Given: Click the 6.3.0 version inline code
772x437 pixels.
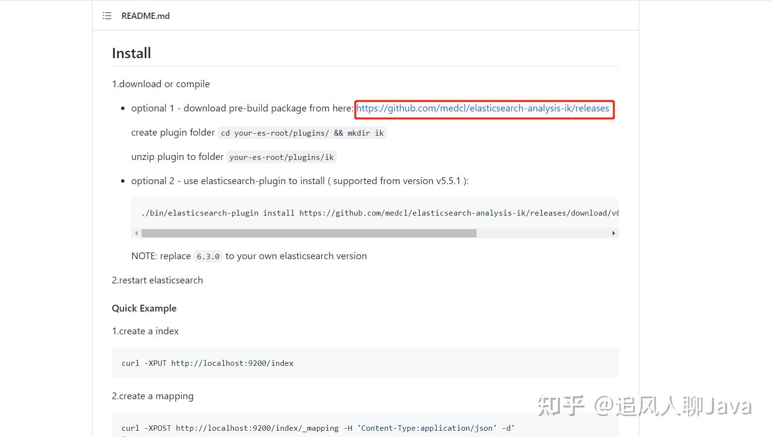Looking at the screenshot, I should [x=208, y=256].
